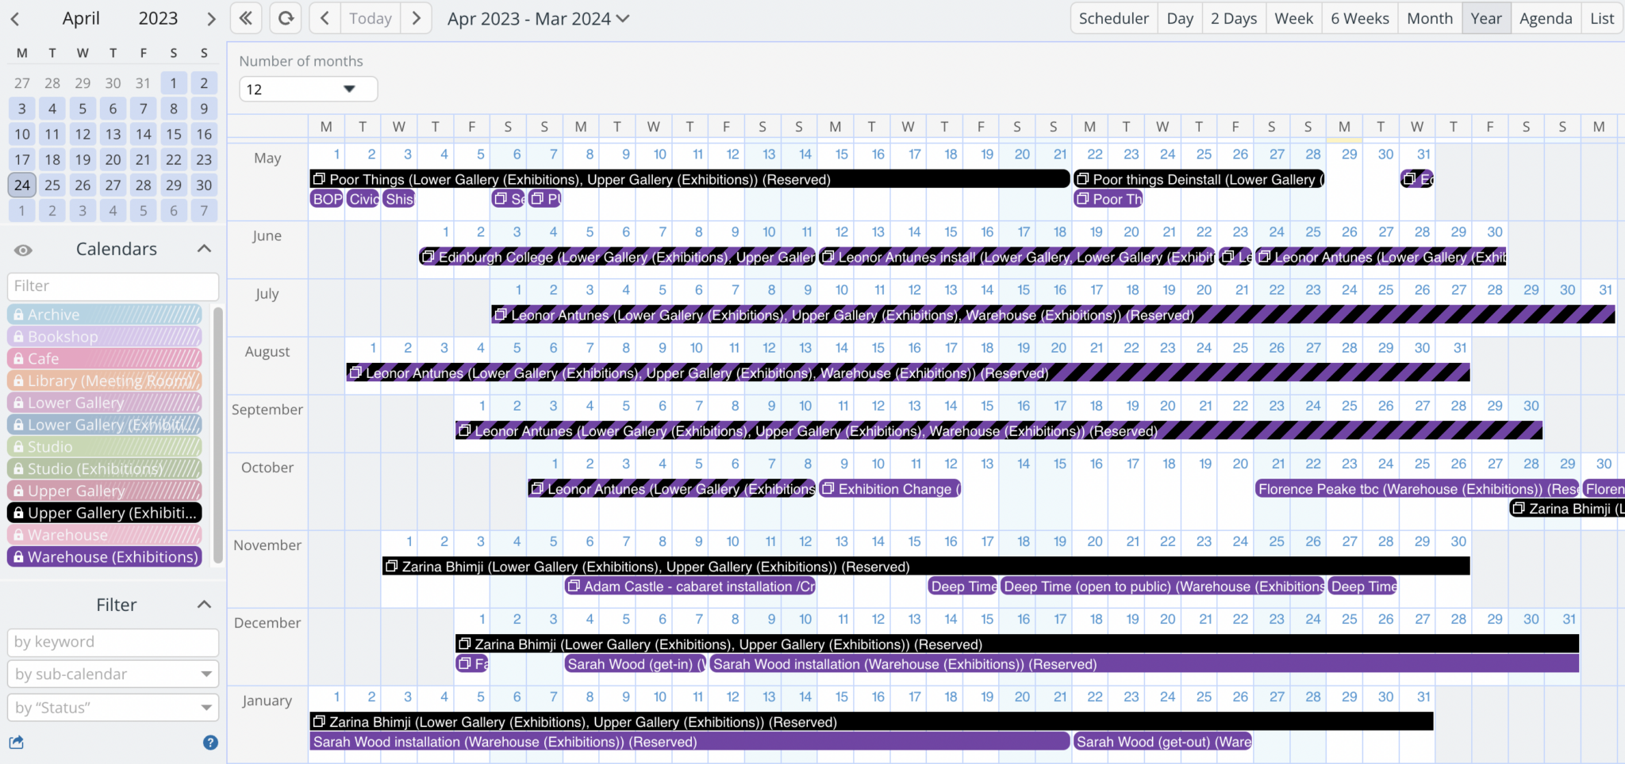Click the help question mark icon
1625x764 pixels.
[209, 743]
